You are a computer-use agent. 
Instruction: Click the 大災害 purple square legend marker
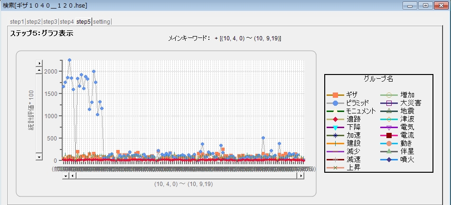389,102
